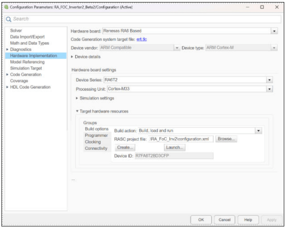Expand the Simulation settings section
Screen dimensions: 286x227
pyautogui.click(x=77, y=98)
